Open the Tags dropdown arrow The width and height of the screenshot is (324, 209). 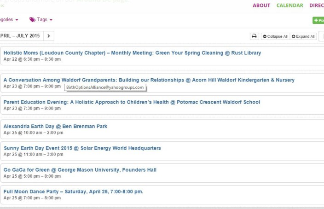(x=51, y=20)
